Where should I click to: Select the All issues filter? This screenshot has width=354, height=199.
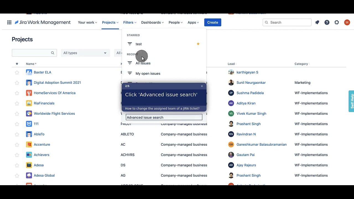pos(164,63)
